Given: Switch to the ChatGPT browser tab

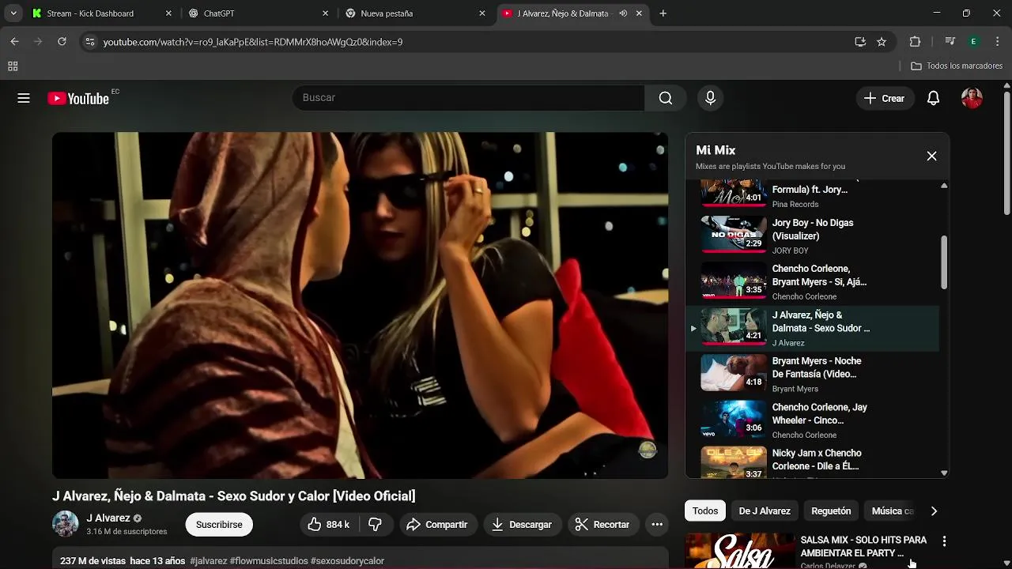Looking at the screenshot, I should tap(258, 13).
